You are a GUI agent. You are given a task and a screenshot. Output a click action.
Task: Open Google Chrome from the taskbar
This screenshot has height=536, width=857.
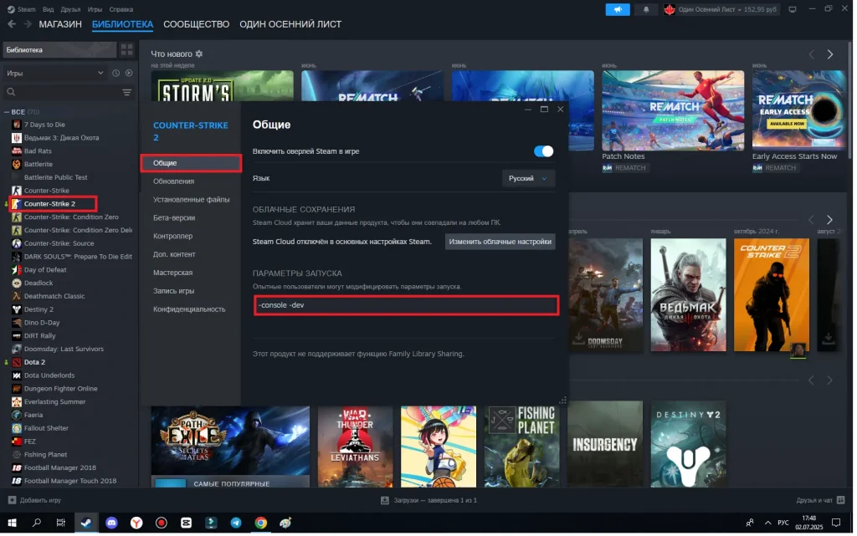(x=261, y=523)
